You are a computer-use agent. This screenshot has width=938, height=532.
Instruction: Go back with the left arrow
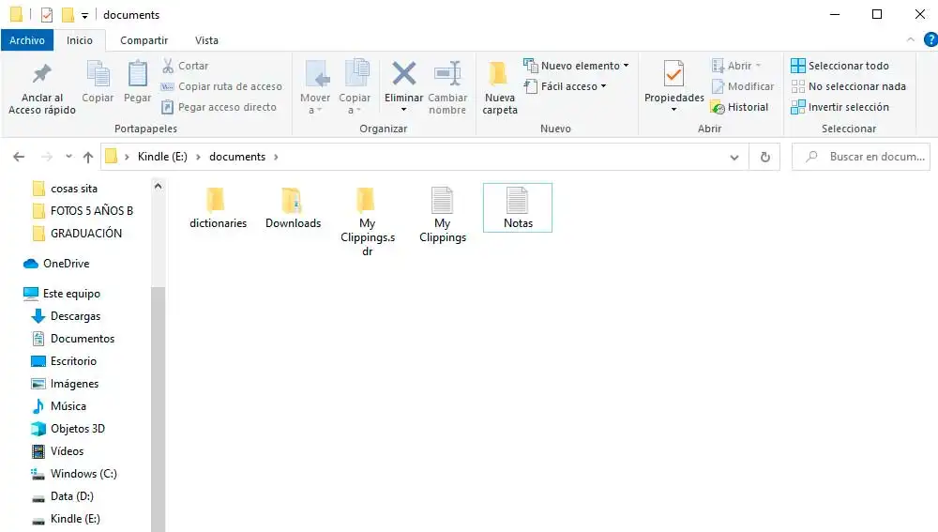(x=19, y=157)
